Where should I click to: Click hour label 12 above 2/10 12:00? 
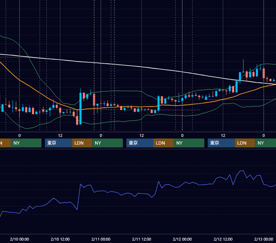click(60, 136)
